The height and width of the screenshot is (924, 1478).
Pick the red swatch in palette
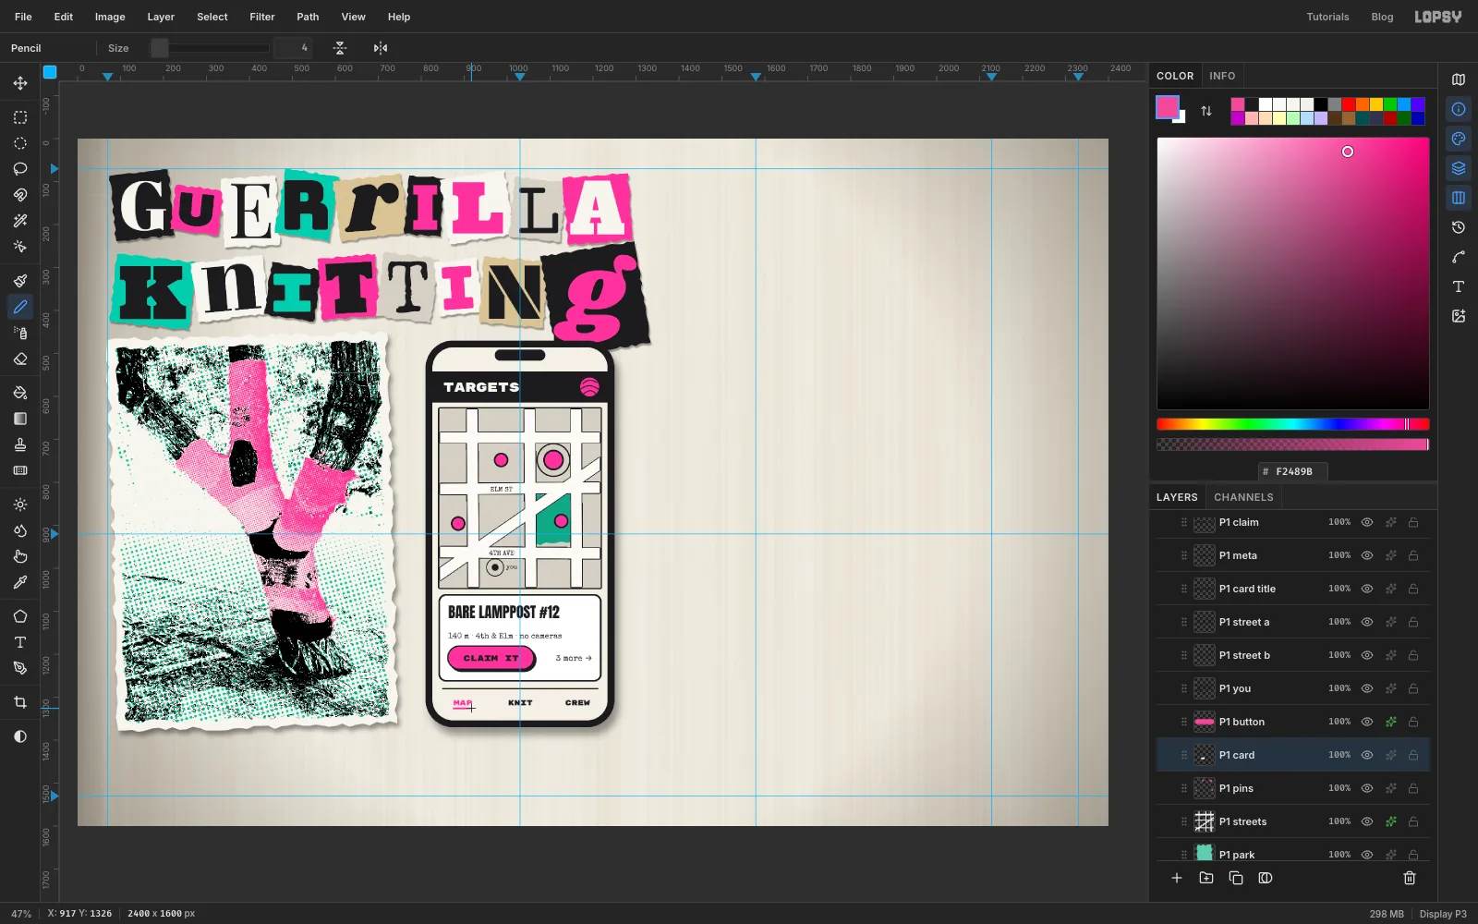click(1349, 104)
